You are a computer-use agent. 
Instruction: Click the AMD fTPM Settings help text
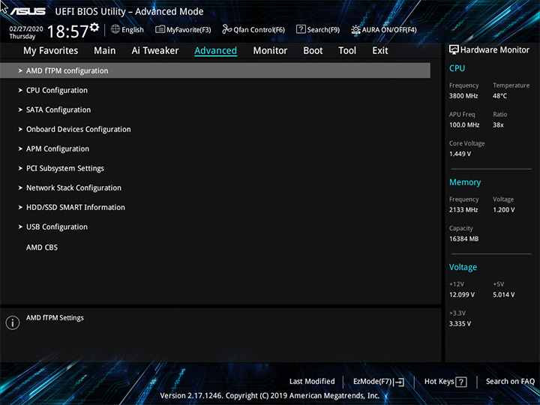pyautogui.click(x=55, y=318)
